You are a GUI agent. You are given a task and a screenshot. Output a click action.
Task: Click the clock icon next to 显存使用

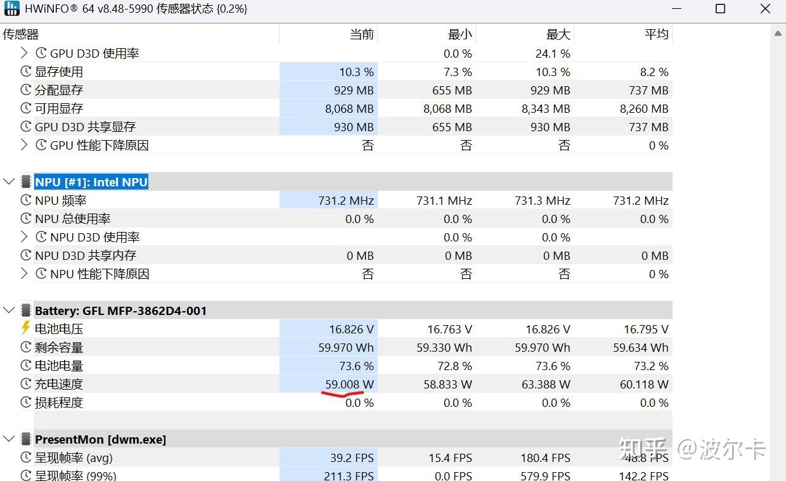click(26, 72)
